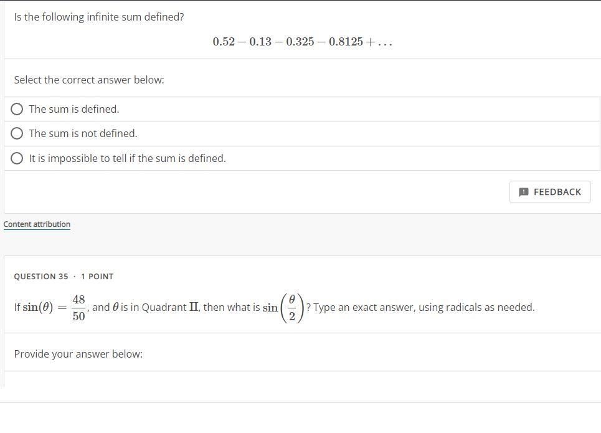The width and height of the screenshot is (601, 433).
Task: Click the infinite sum expression
Action: (x=302, y=42)
